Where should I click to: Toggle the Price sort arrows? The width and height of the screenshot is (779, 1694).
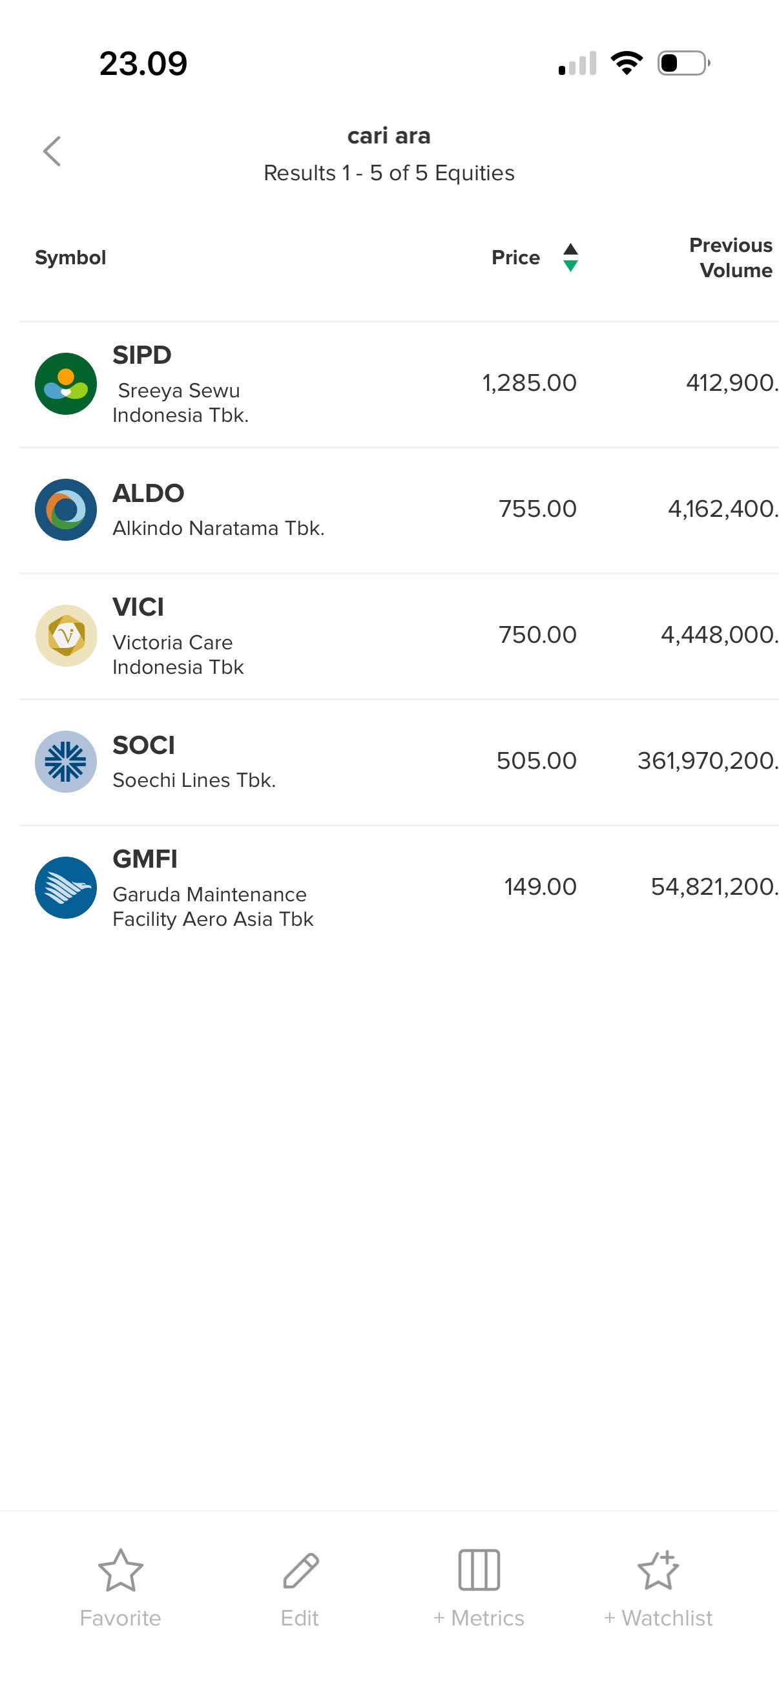[x=570, y=257]
